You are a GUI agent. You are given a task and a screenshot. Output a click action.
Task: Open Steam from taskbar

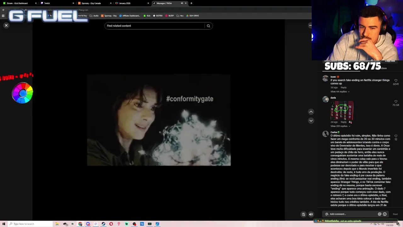click(x=103, y=224)
